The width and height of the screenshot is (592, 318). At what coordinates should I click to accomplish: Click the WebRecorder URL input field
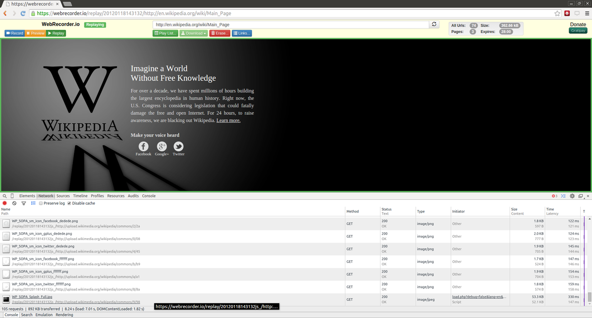coord(291,24)
